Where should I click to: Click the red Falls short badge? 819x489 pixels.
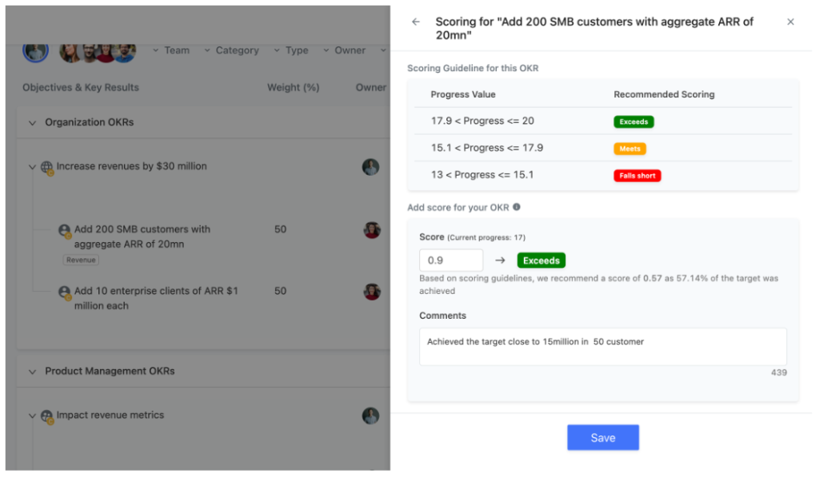coord(637,176)
